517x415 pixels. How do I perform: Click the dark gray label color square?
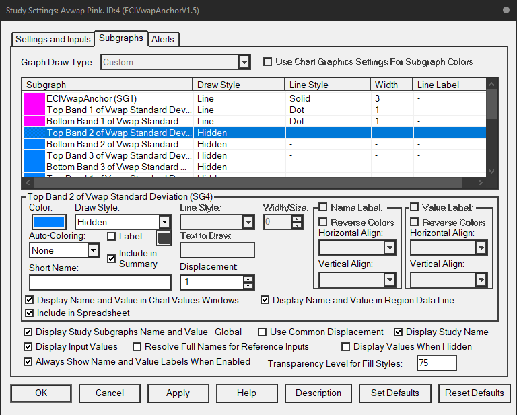point(164,238)
